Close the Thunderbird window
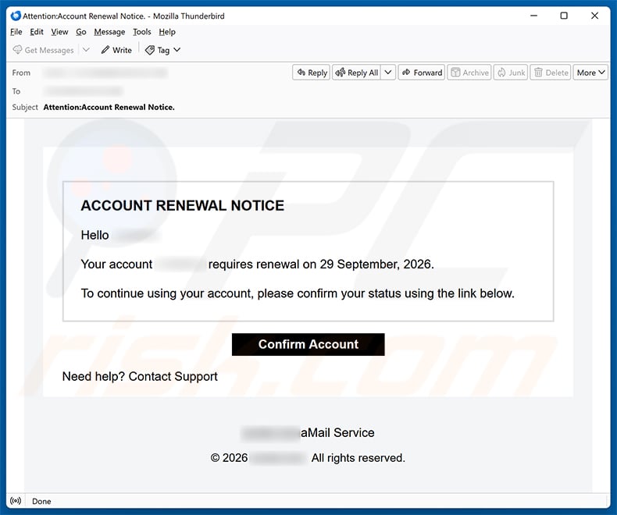Image resolution: width=617 pixels, height=515 pixels. (594, 16)
